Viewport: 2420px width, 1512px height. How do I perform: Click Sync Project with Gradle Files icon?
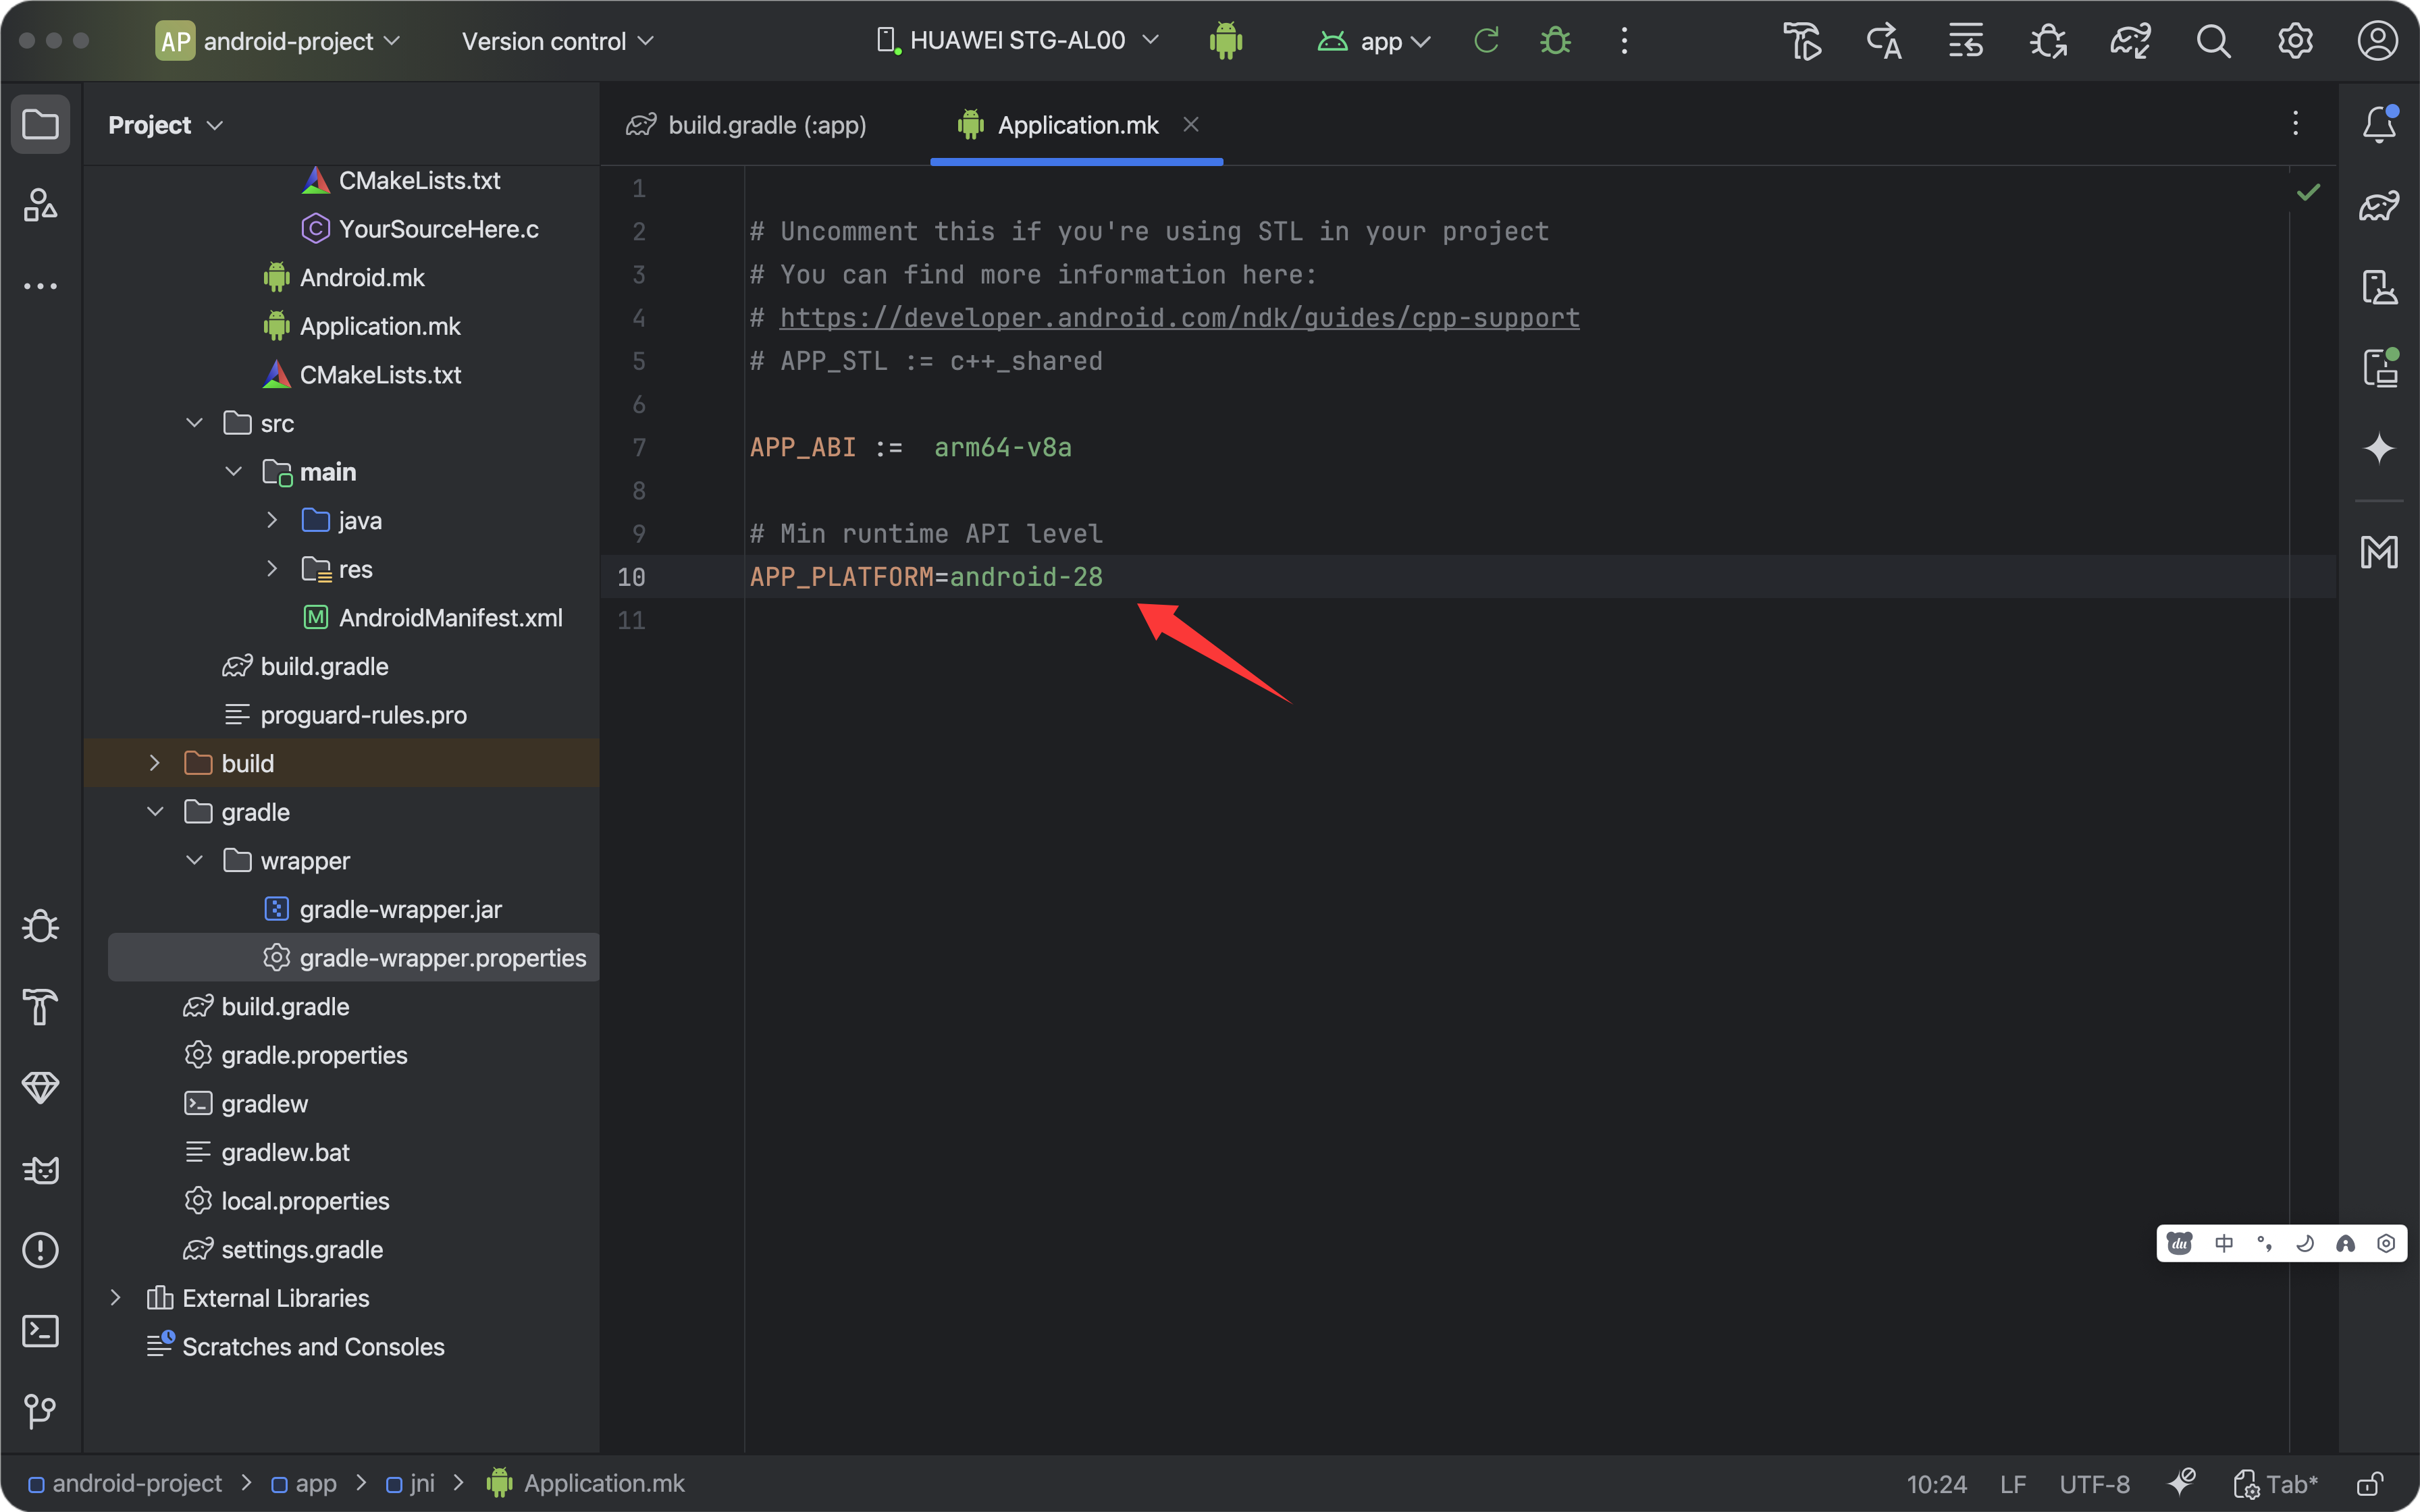2130,41
